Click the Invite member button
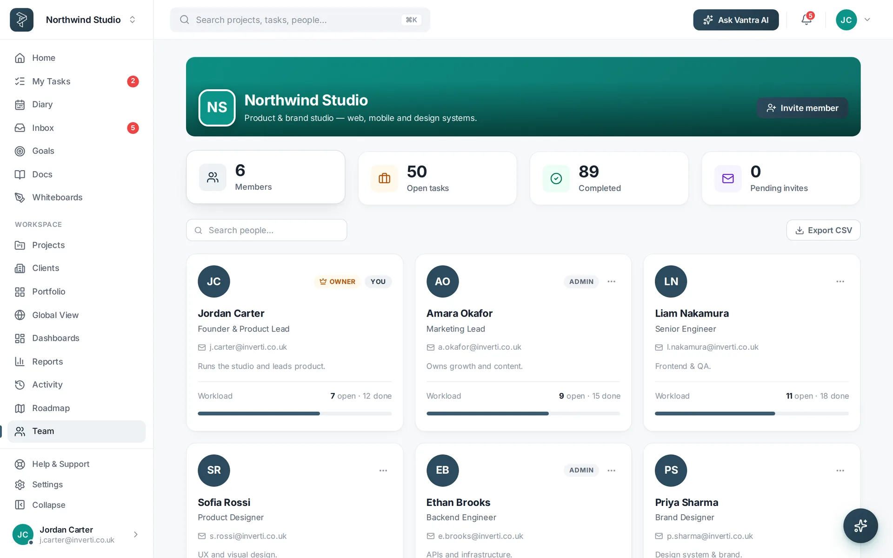893x558 pixels. coord(802,108)
